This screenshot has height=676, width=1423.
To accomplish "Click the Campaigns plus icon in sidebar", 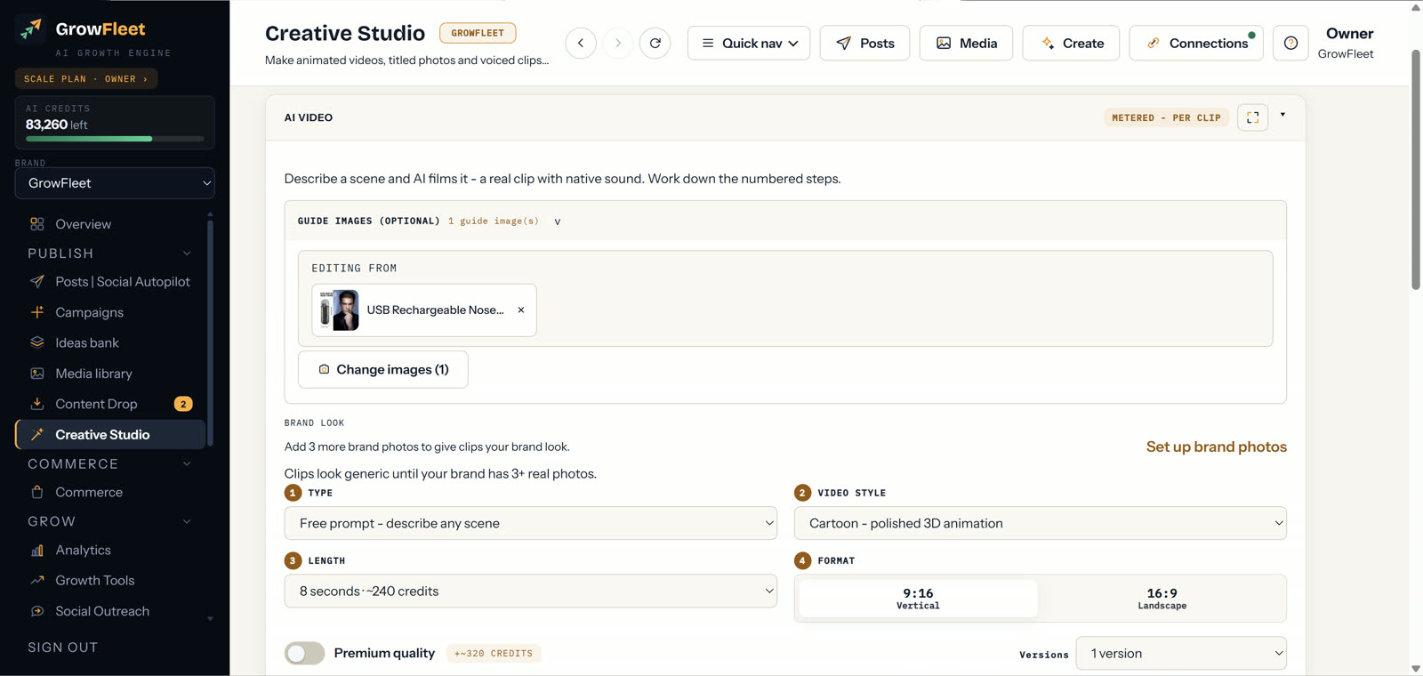I will pos(37,312).
